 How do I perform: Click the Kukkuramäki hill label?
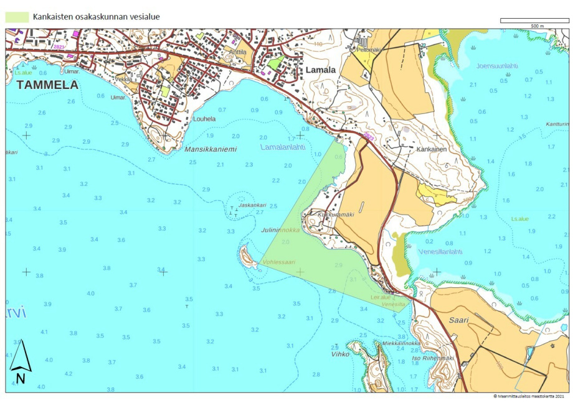click(x=336, y=215)
